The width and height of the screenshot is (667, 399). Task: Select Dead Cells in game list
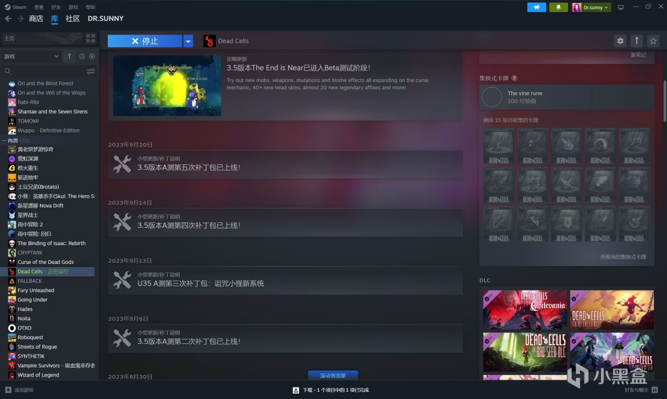point(47,271)
